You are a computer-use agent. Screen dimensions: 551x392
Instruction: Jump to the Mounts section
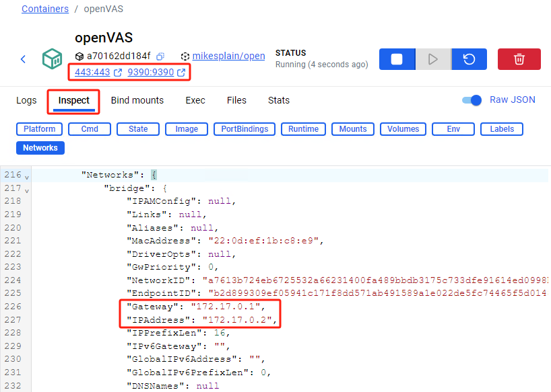point(353,129)
